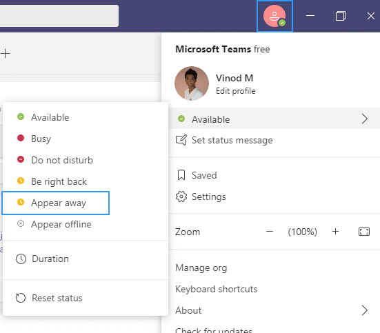Click the plus icon at top left
This screenshot has height=333, width=380.
click(5, 53)
